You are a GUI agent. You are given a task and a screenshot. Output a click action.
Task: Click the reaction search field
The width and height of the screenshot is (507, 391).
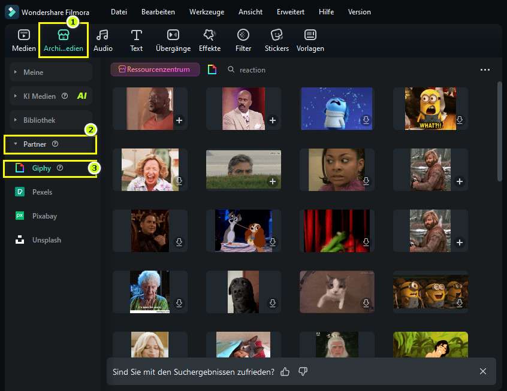pos(252,70)
